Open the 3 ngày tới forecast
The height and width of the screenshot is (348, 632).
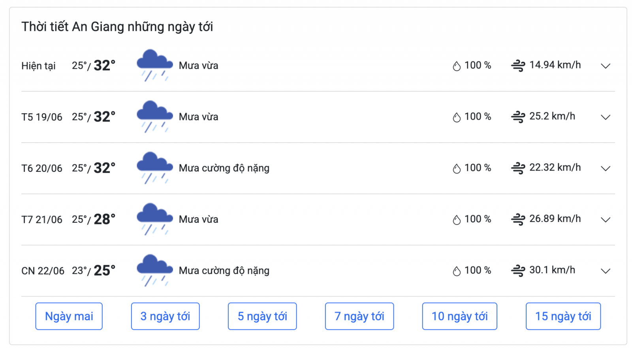pos(166,316)
